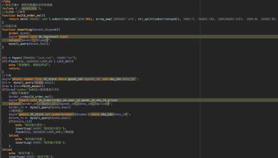Click the LOCK_NB constant in flock condition
This screenshot has width=278, height=158.
63,62
